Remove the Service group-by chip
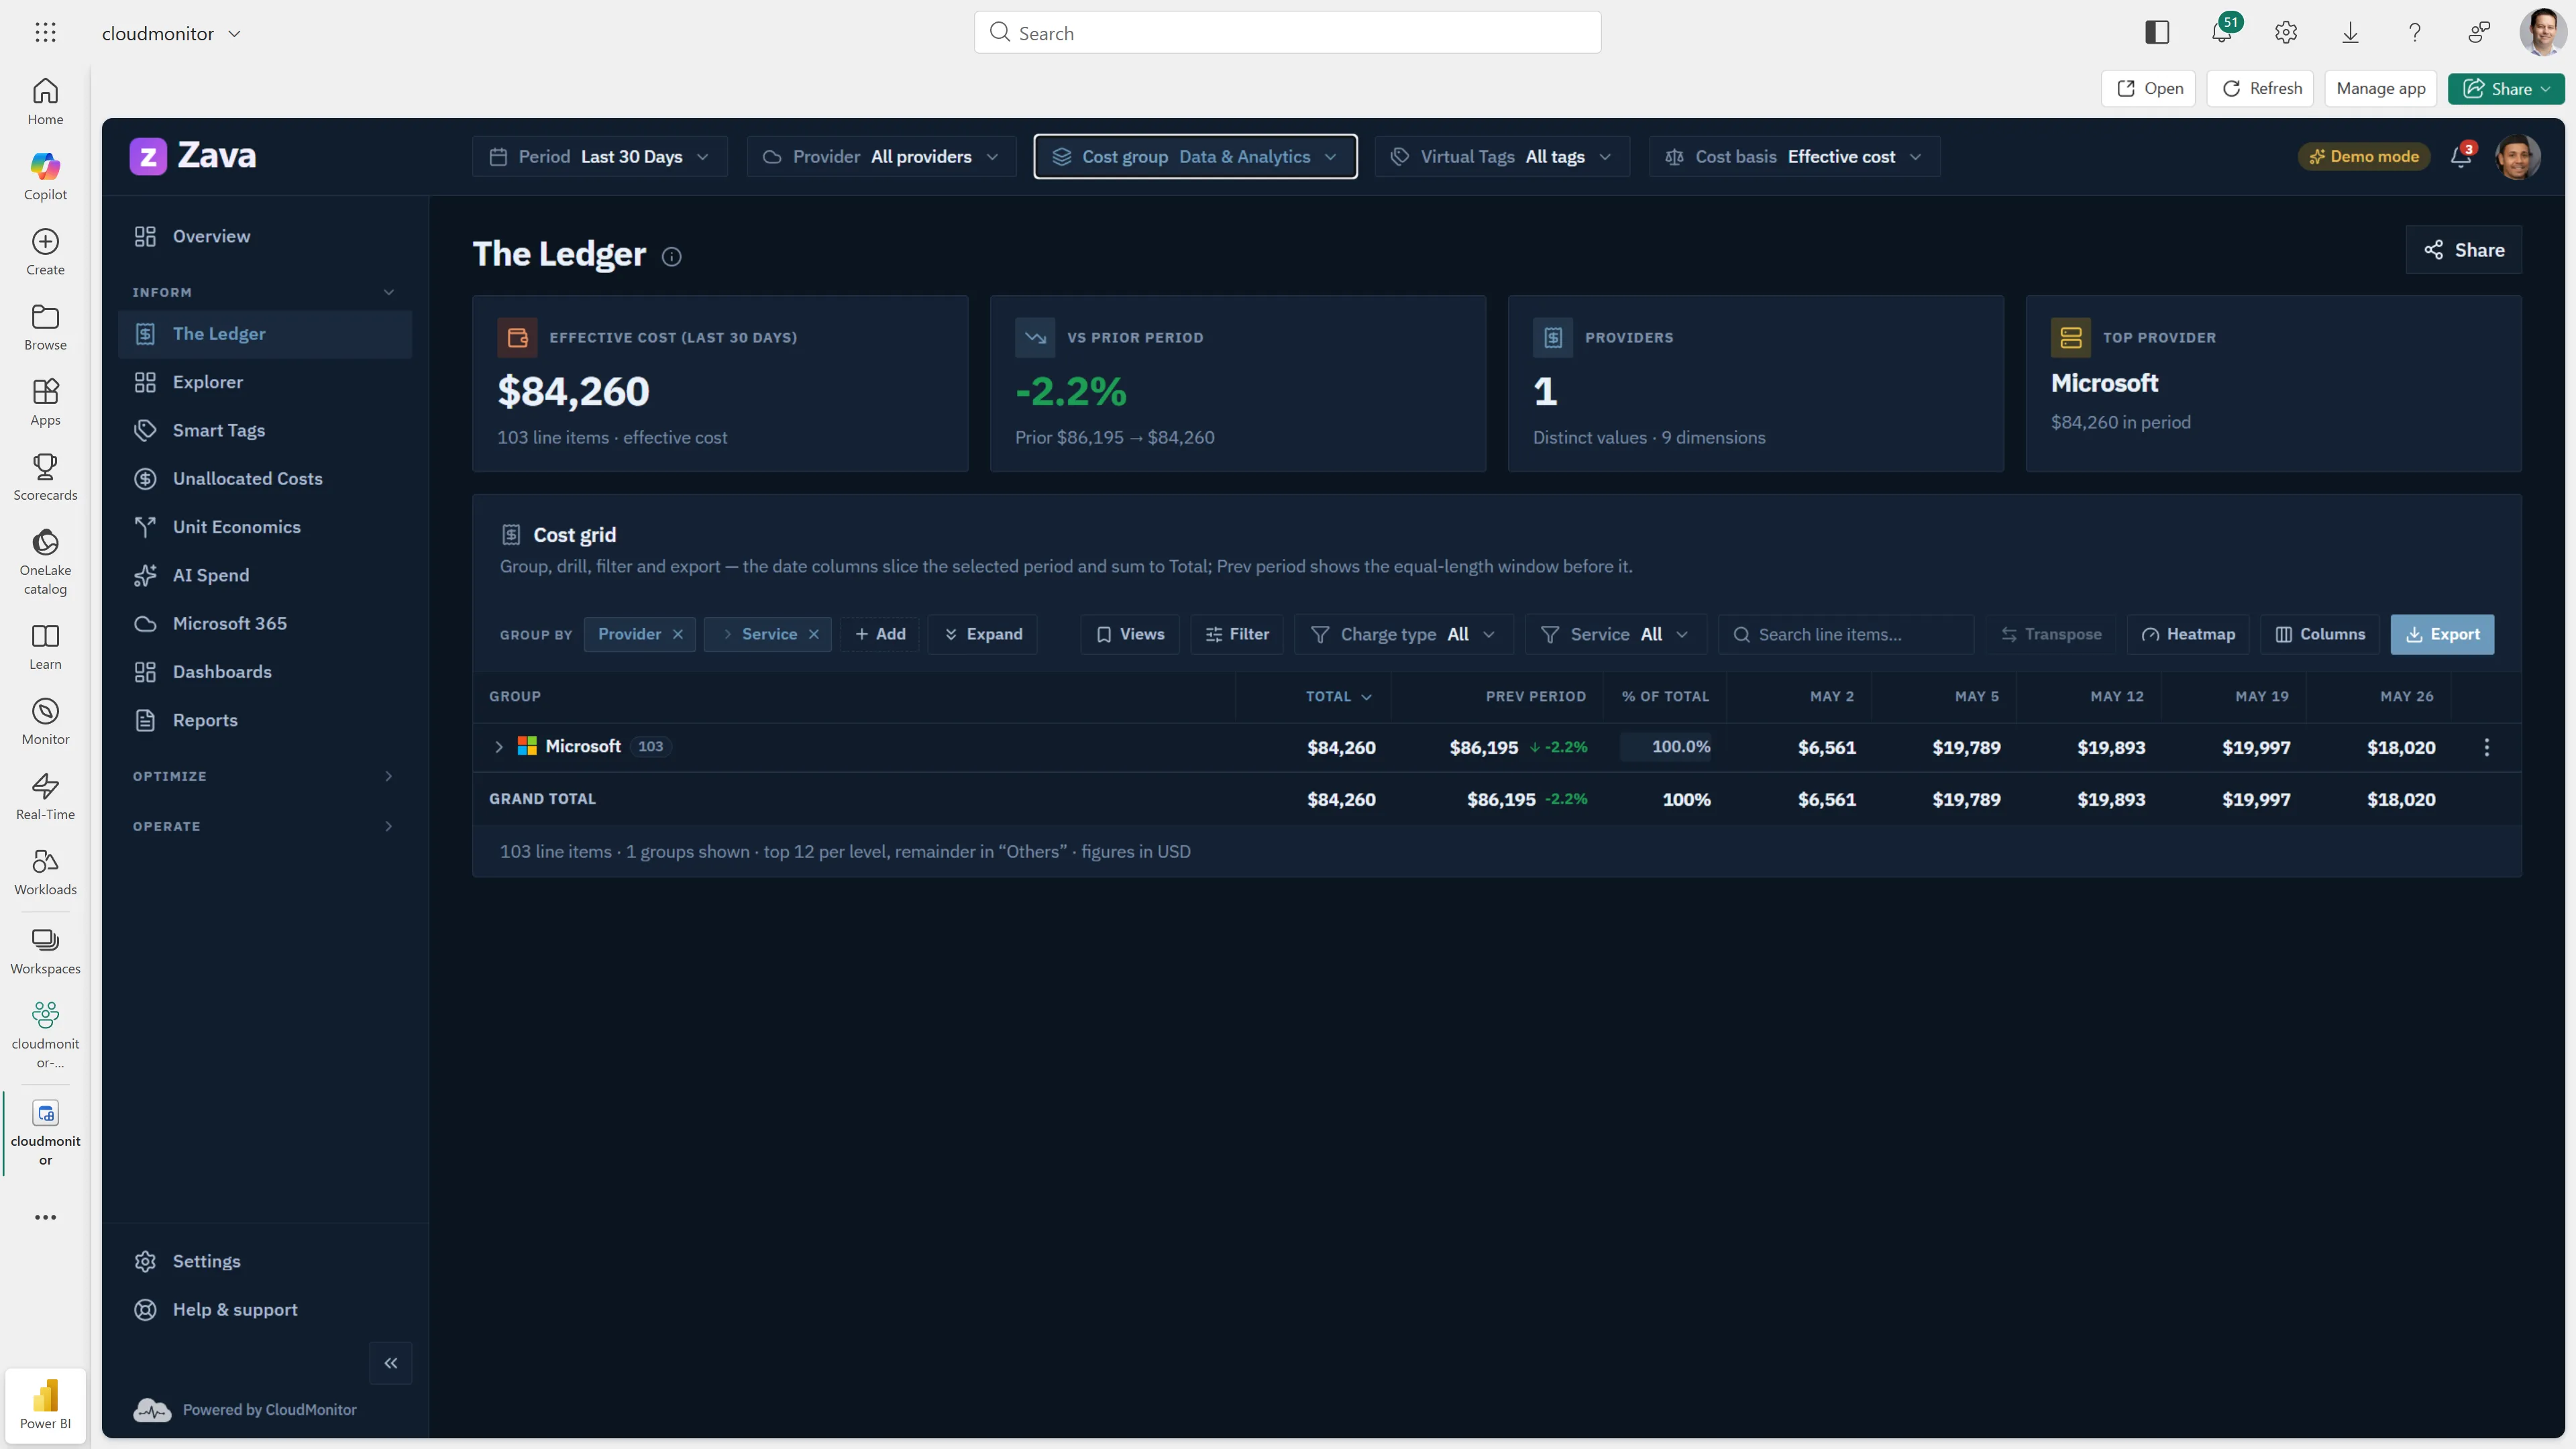 coord(814,634)
